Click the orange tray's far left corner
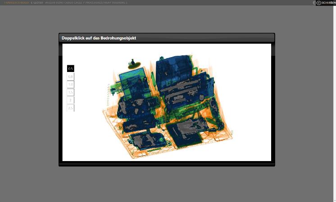The image size is (336, 202). click(104, 109)
